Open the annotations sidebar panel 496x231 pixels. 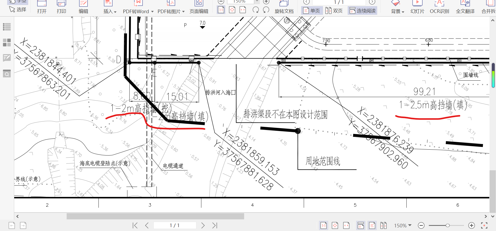click(7, 58)
